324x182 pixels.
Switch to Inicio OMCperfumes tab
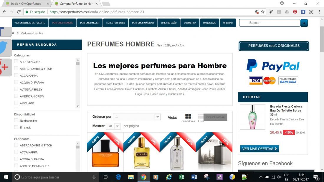tap(26, 4)
